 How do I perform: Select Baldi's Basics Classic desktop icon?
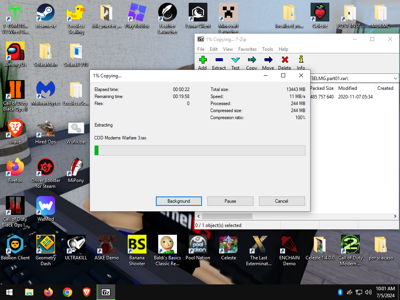click(167, 250)
